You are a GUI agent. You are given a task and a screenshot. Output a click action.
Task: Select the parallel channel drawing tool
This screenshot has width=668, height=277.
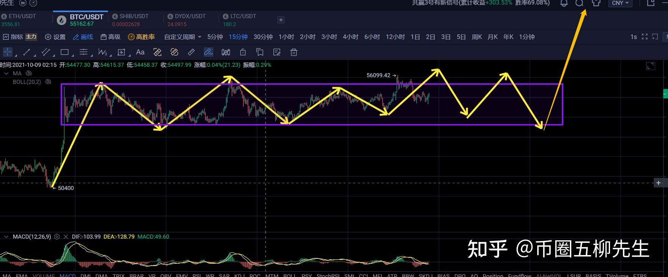pyautogui.click(x=45, y=52)
